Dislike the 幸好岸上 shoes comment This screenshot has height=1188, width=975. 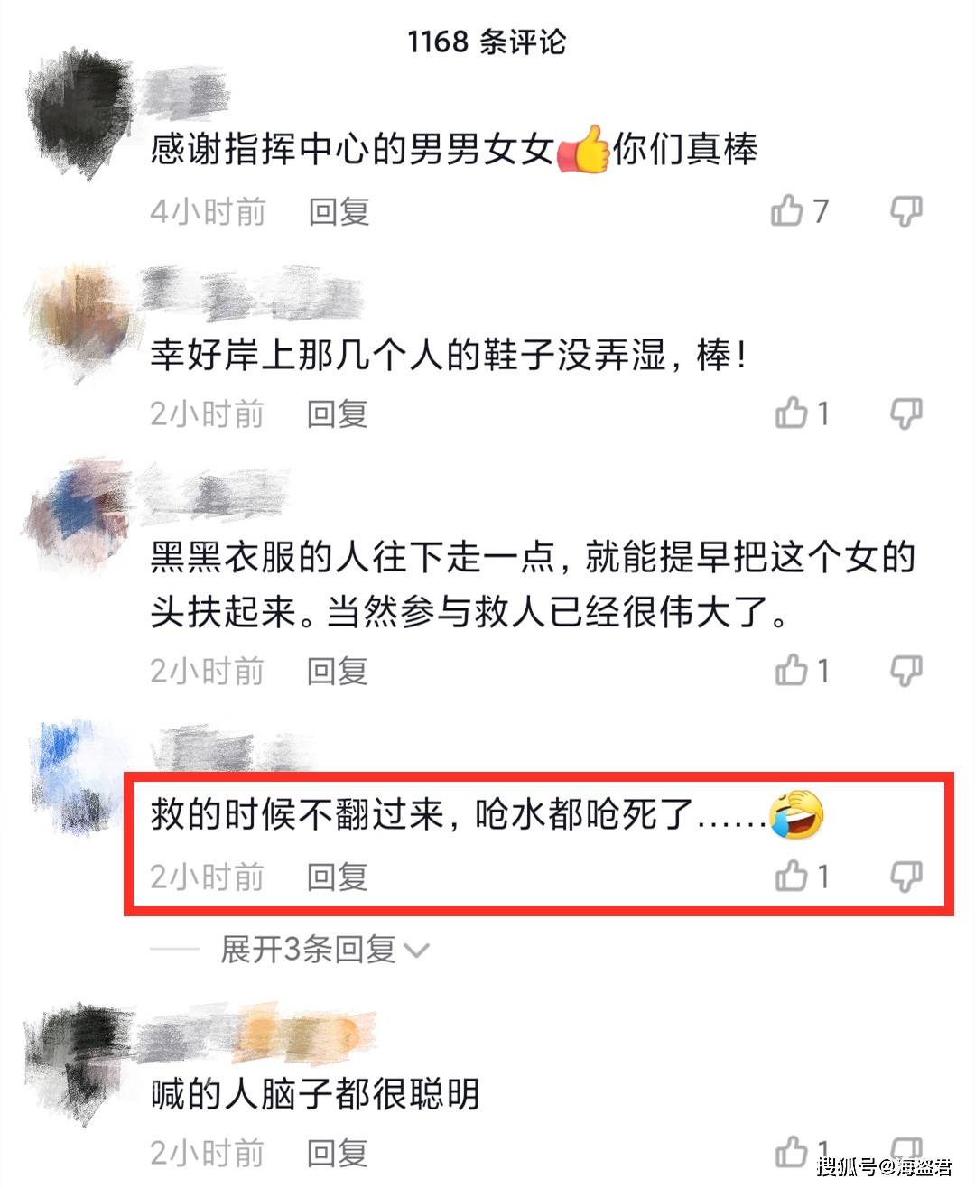[x=905, y=414]
